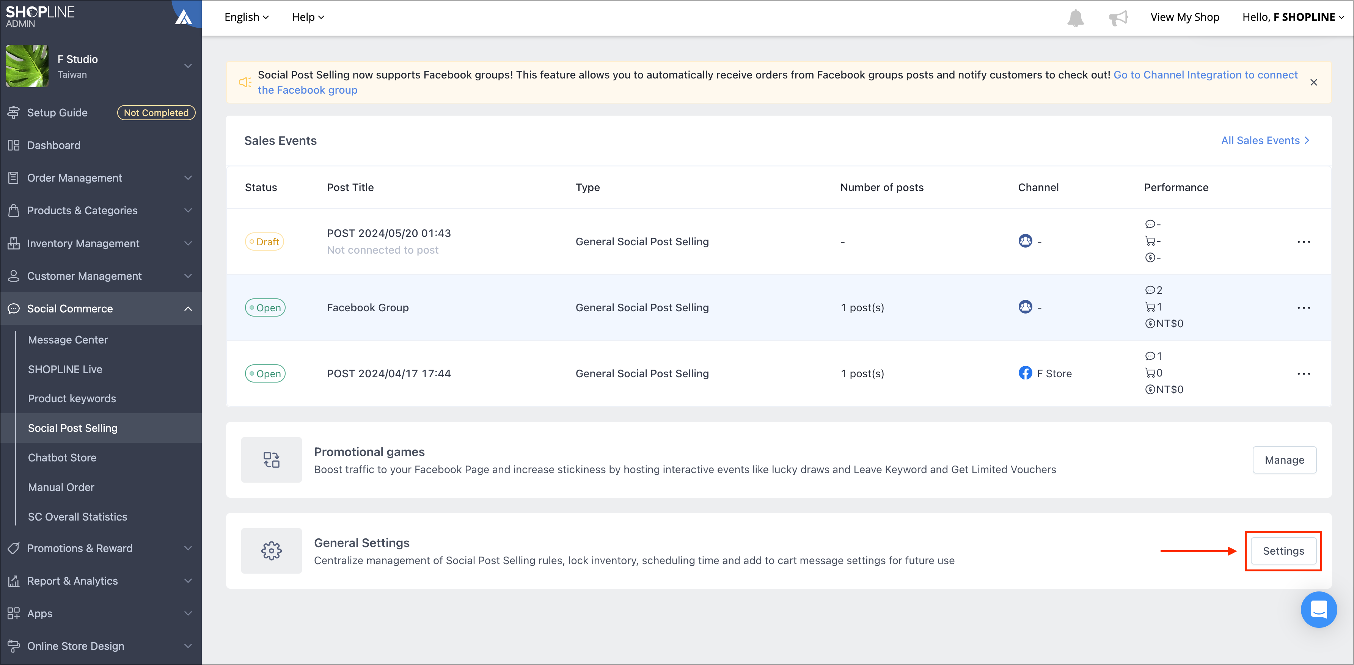This screenshot has height=665, width=1354.
Task: Open more options for Facebook Group row
Action: coord(1304,307)
